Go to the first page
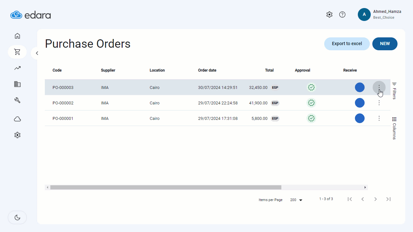This screenshot has height=232, width=413. coord(350,199)
